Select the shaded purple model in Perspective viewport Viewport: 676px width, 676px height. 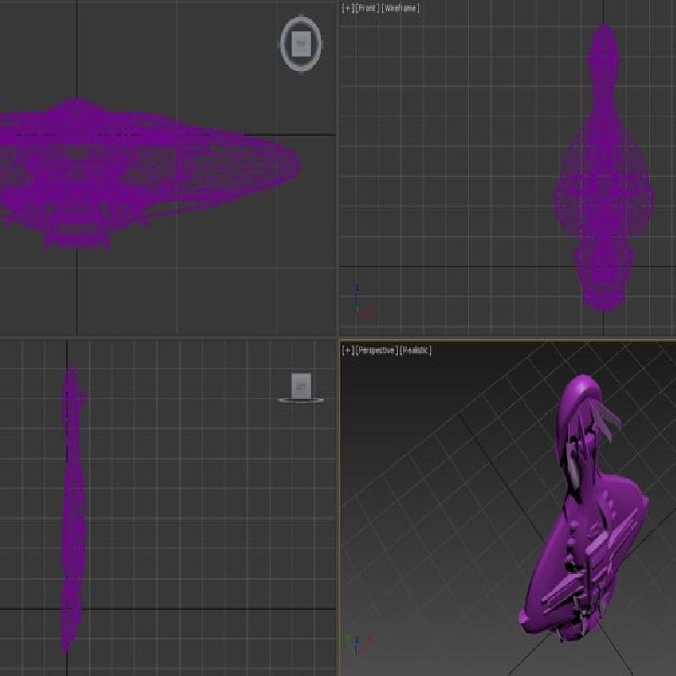(x=582, y=509)
